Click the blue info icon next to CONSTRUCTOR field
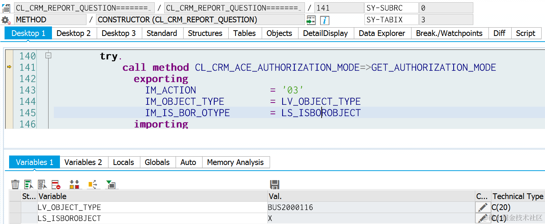This screenshot has width=545, height=224. click(x=325, y=20)
